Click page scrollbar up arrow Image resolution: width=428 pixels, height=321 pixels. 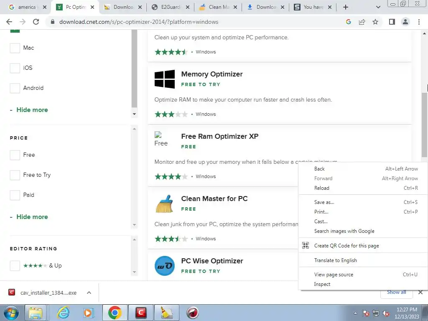(x=425, y=33)
